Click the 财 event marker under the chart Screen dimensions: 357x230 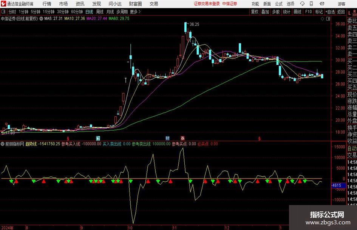[168, 138]
